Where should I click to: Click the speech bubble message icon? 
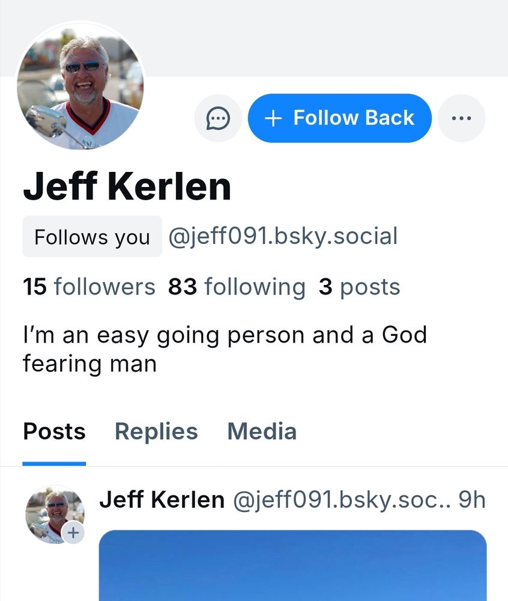coord(218,118)
